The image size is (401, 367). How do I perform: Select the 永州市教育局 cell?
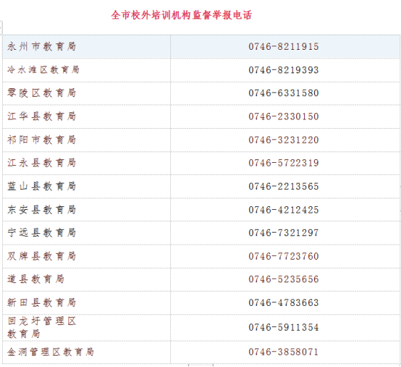pyautogui.click(x=86, y=47)
